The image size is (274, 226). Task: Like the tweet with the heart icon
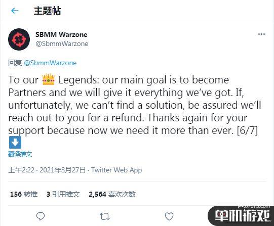coord(169,216)
